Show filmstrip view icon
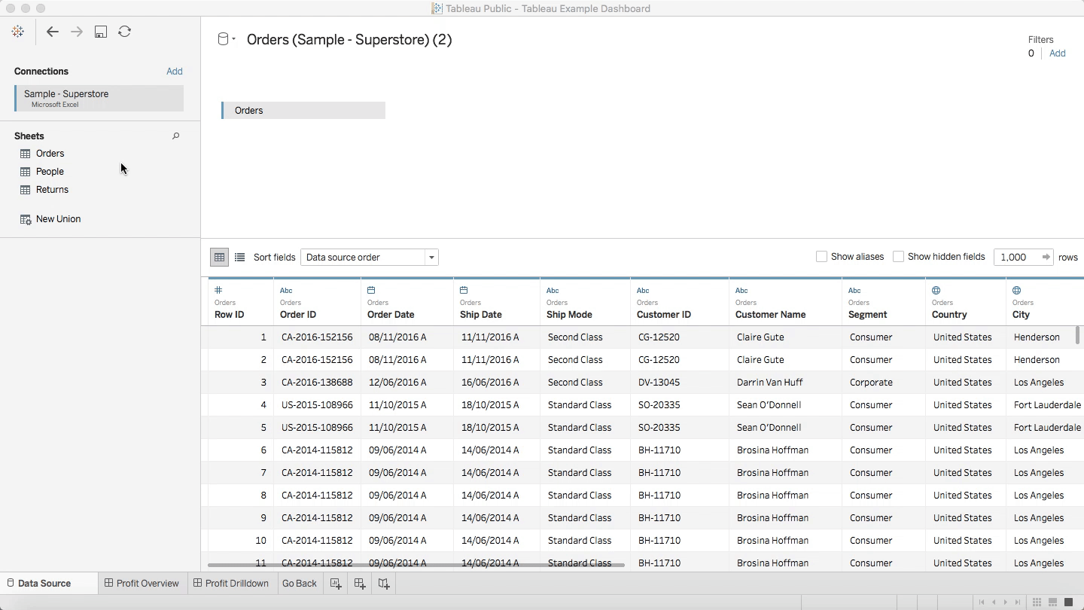 [x=1052, y=602]
